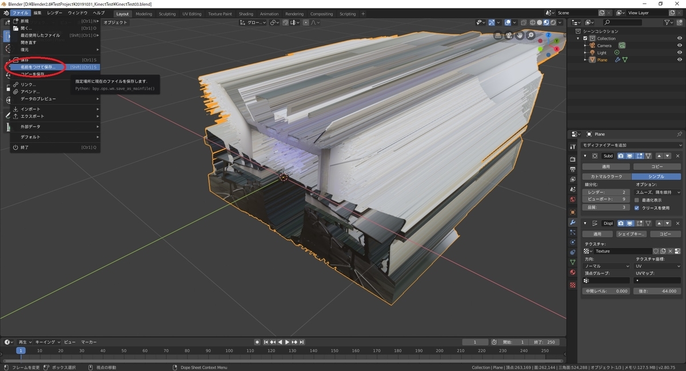Open the object constraints properties tab
Screen dimensions: 686x371
(x=573, y=252)
